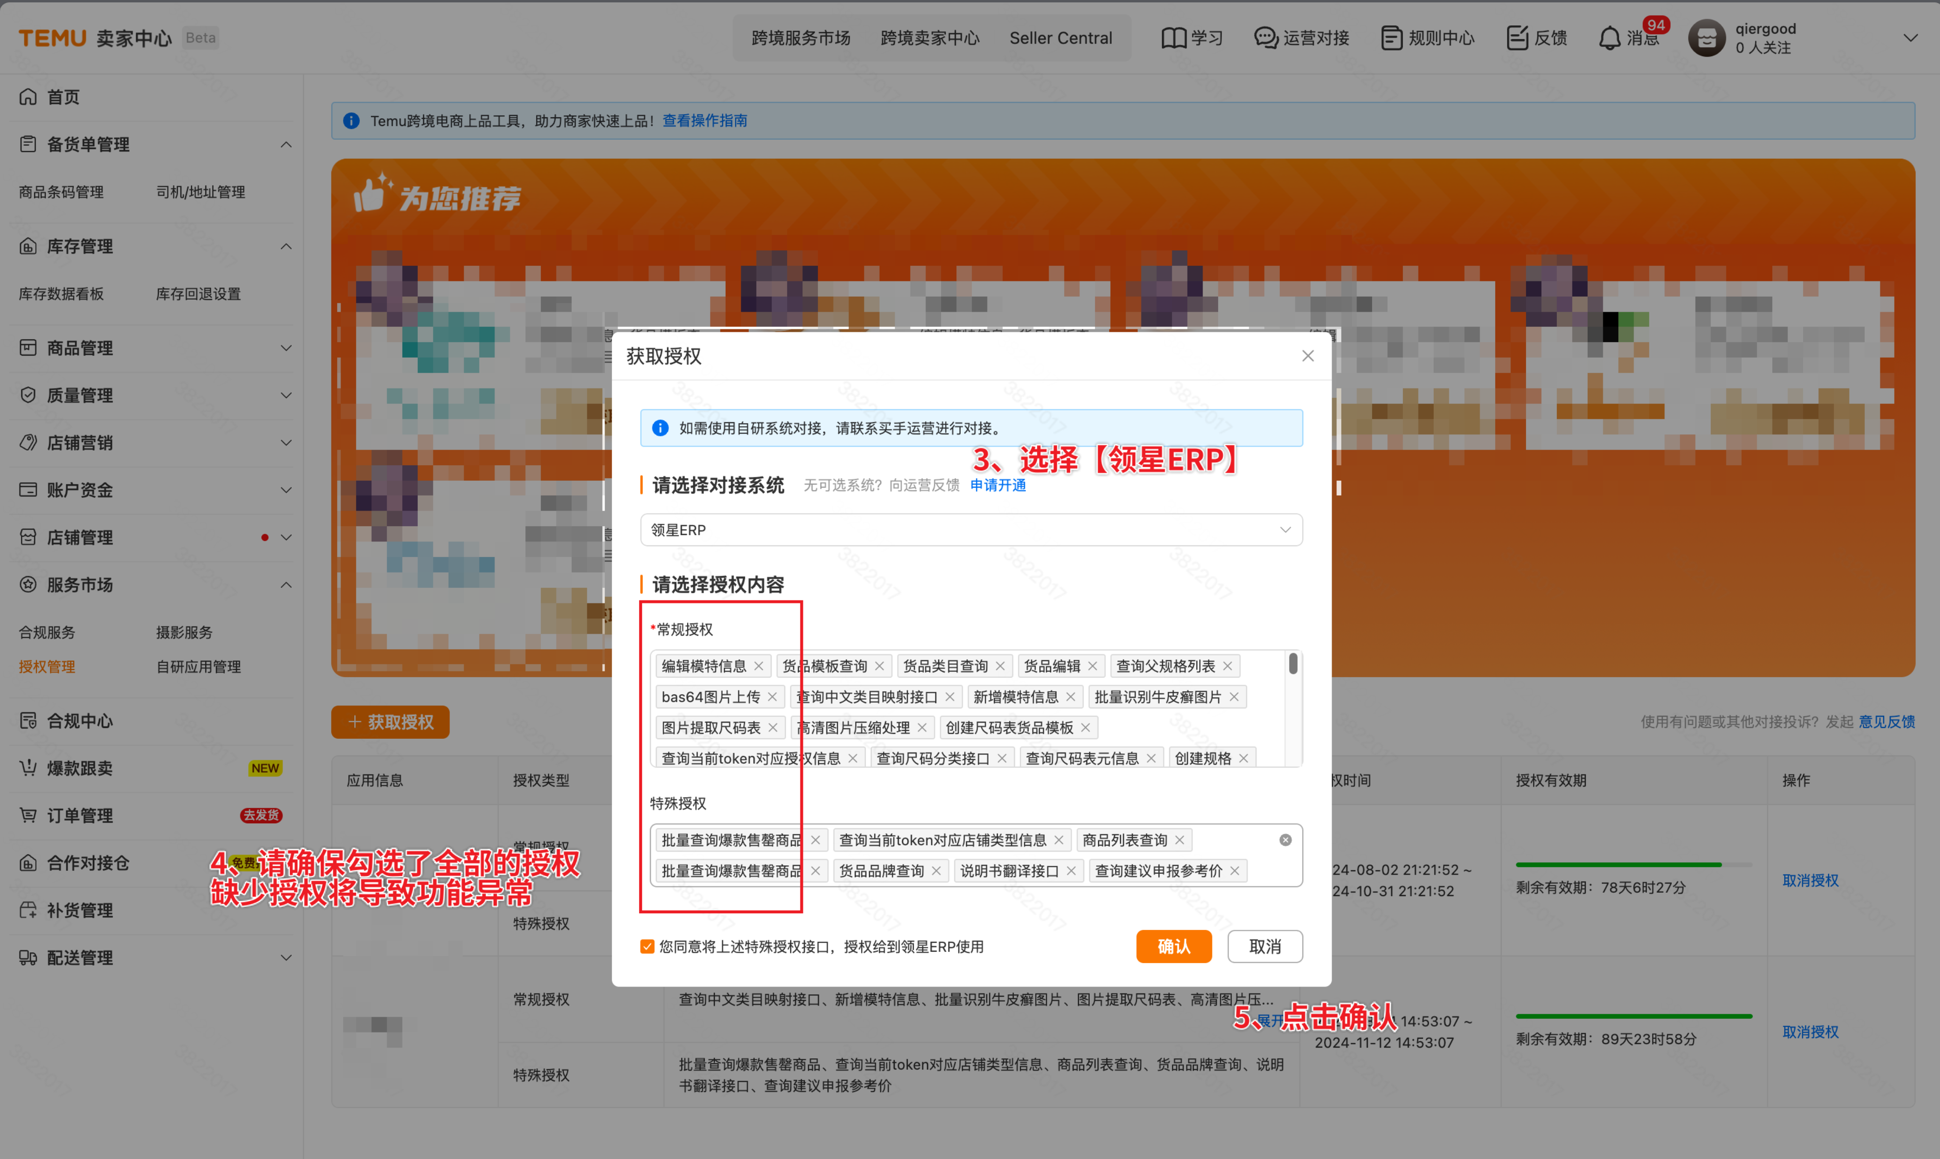
Task: Expand the 账户资金 section
Action: 287,491
